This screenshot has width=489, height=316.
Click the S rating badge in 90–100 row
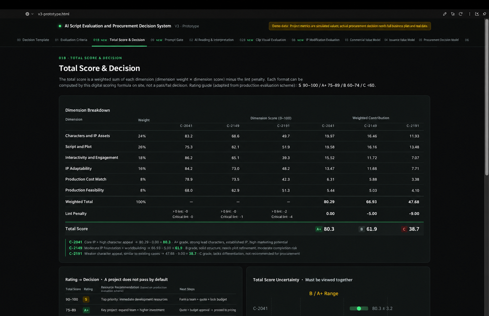click(86, 299)
